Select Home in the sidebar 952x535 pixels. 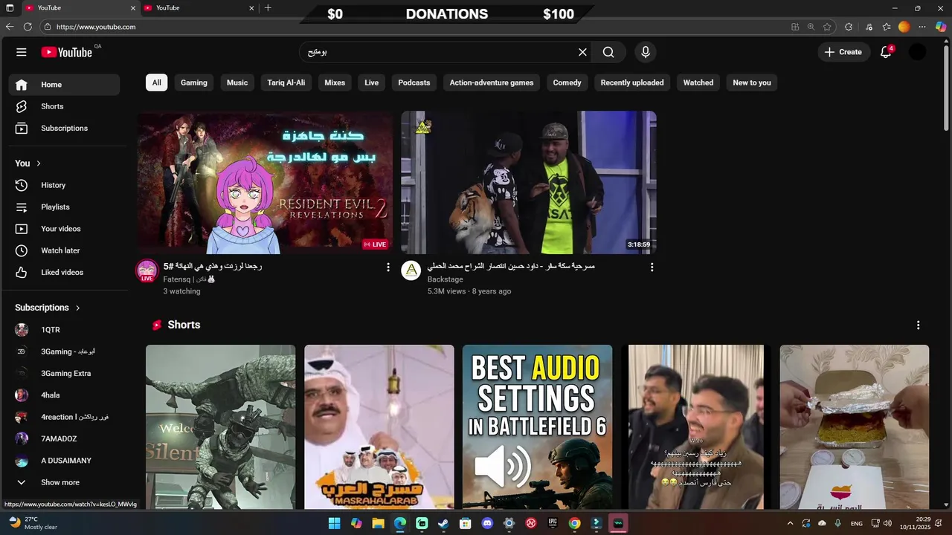[64, 85]
